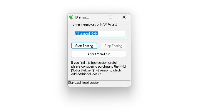Click the 'PRO' word in the purchase message
This screenshot has width=199, height=112.
click(x=123, y=66)
